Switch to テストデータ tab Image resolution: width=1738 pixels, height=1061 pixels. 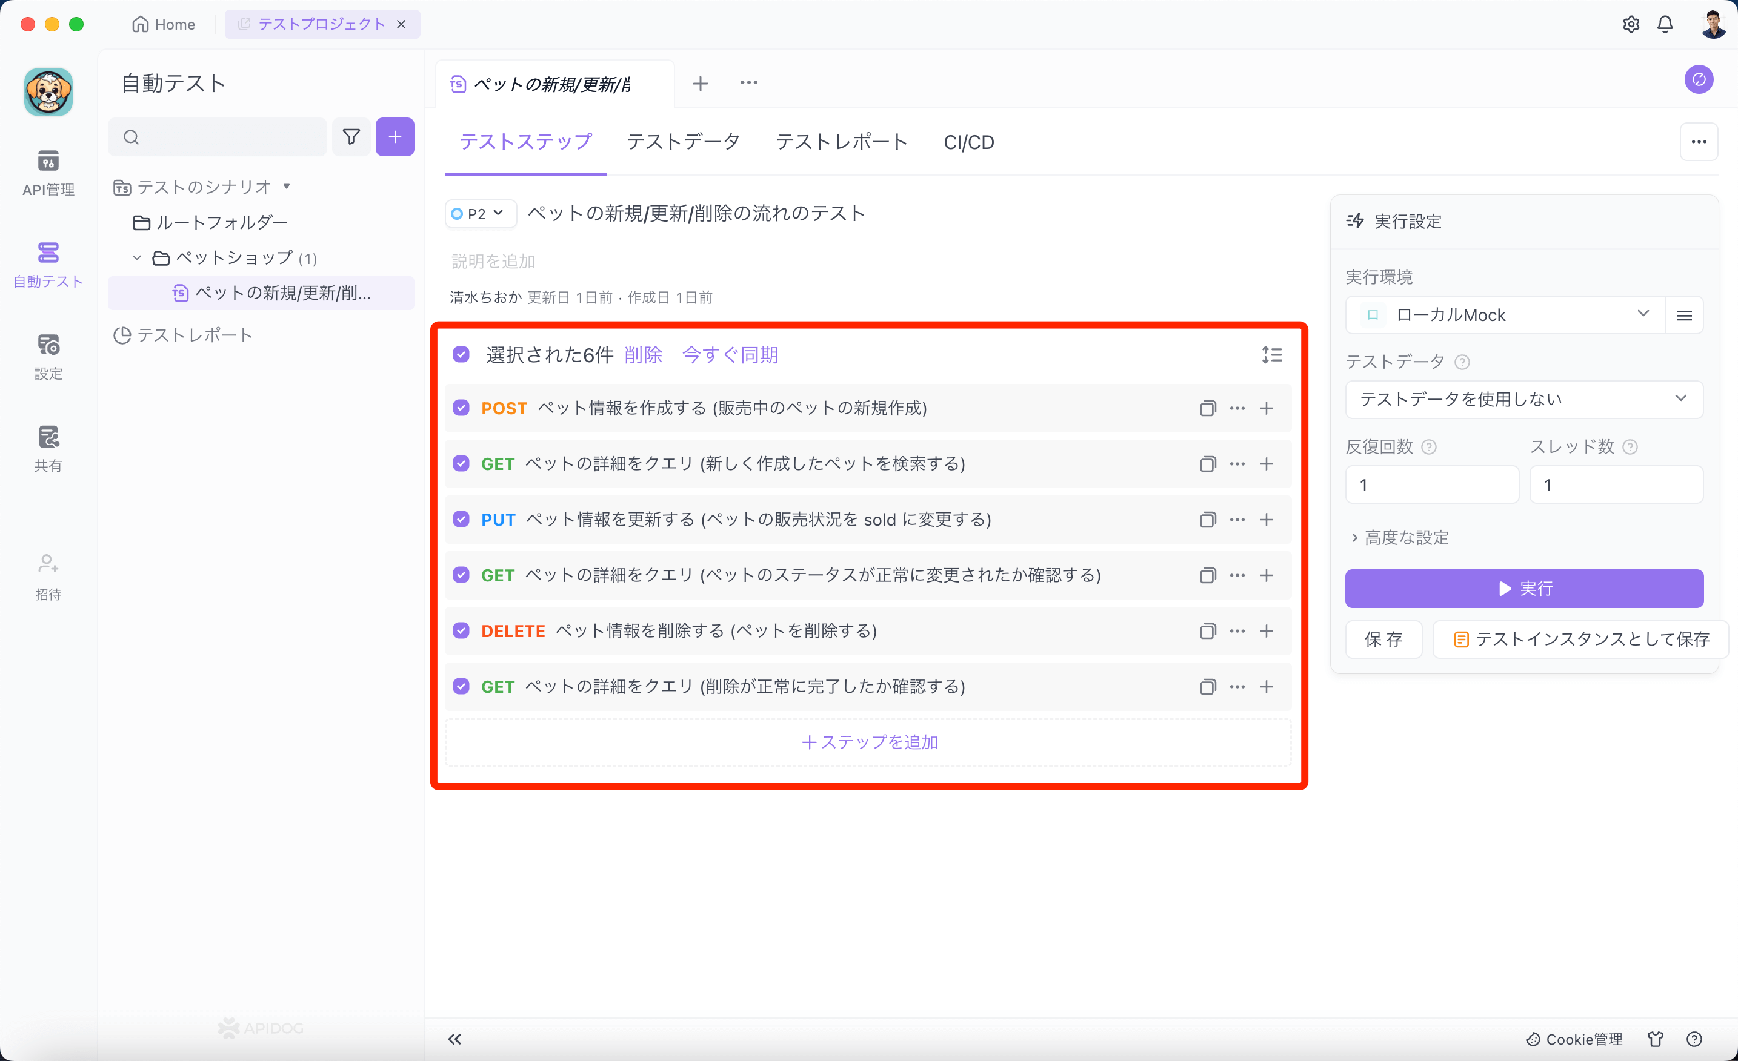[x=683, y=142]
